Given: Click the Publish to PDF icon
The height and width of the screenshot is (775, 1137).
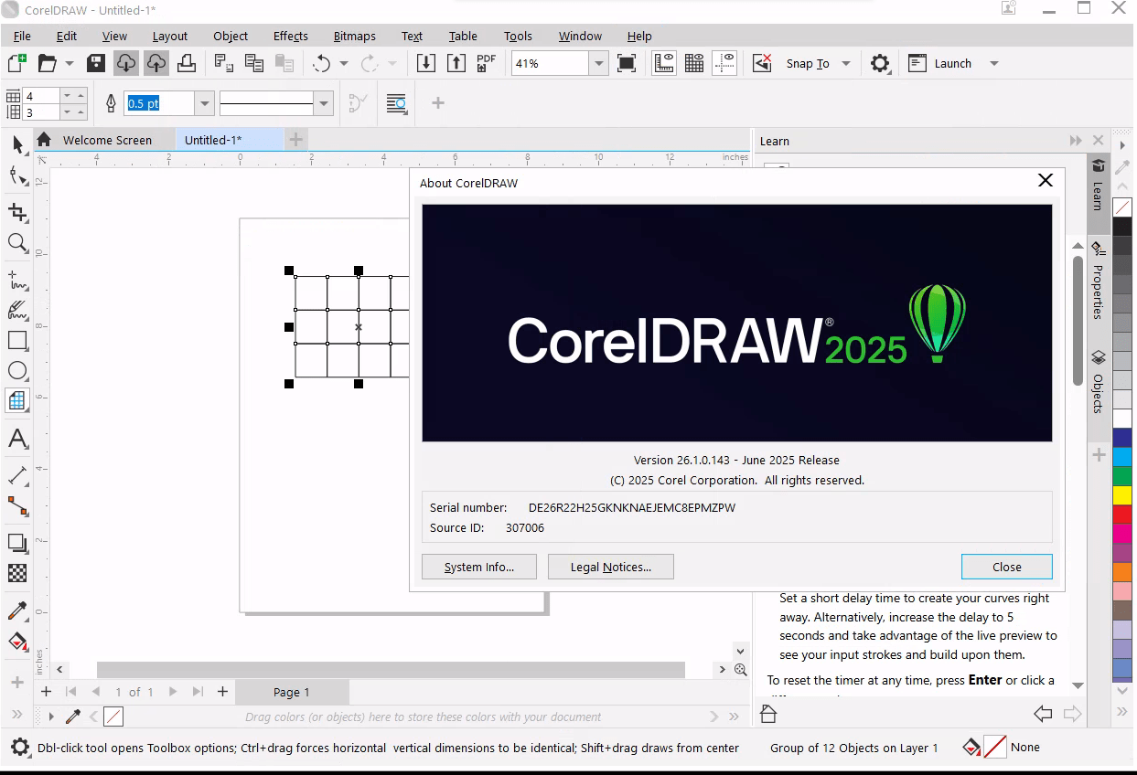Looking at the screenshot, I should pyautogui.click(x=486, y=63).
